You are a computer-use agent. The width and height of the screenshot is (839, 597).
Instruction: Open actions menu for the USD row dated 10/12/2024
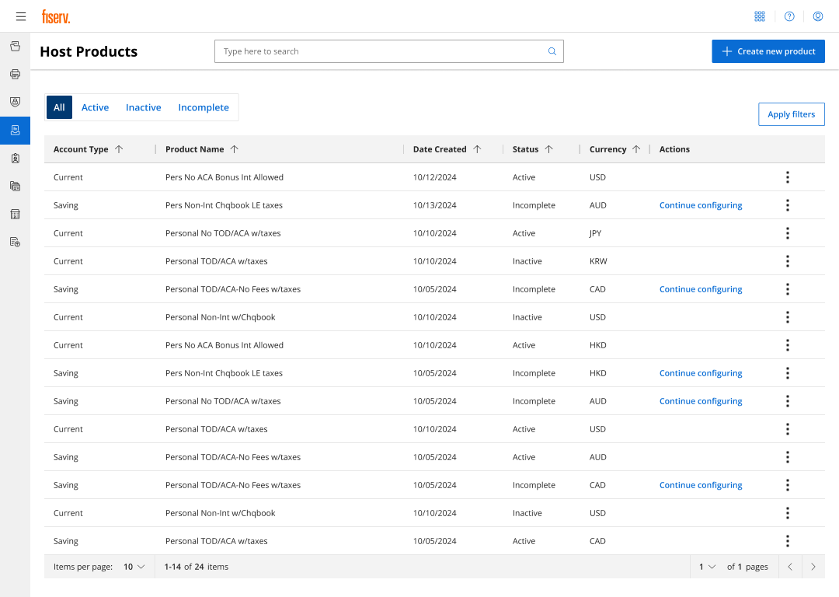787,177
